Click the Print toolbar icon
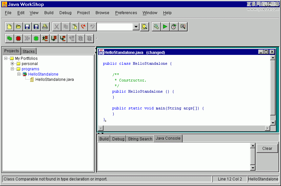The image size is (281, 186). click(45, 27)
